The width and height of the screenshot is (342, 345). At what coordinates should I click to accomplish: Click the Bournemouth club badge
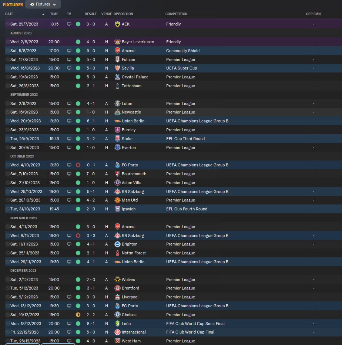117,174
